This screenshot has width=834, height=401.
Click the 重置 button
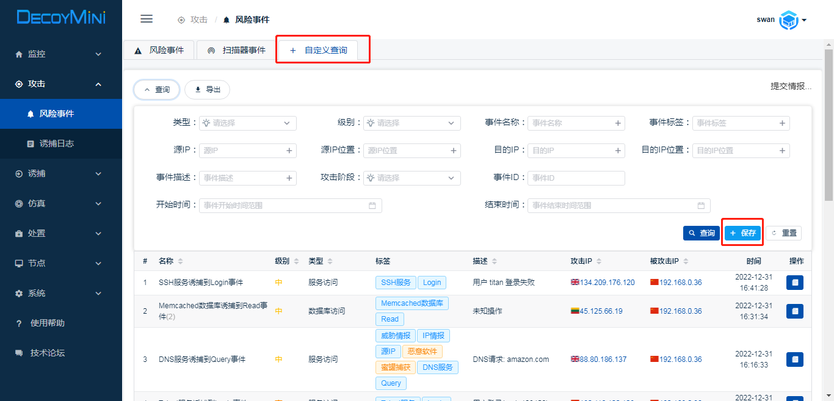click(783, 233)
